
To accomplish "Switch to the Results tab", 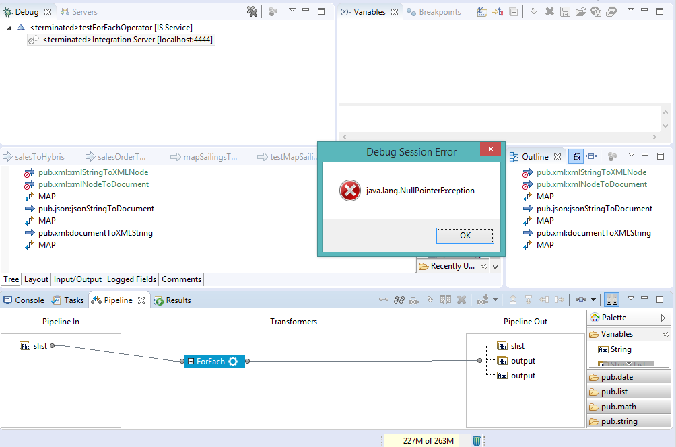I will click(x=173, y=300).
